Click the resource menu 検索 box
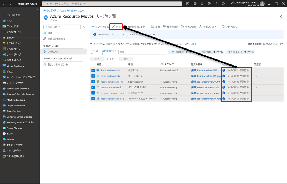Viewport: 287px width, 184px height. 62,27
